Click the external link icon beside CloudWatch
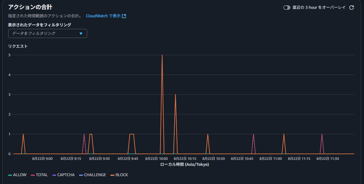This screenshot has width=364, height=184. point(124,16)
